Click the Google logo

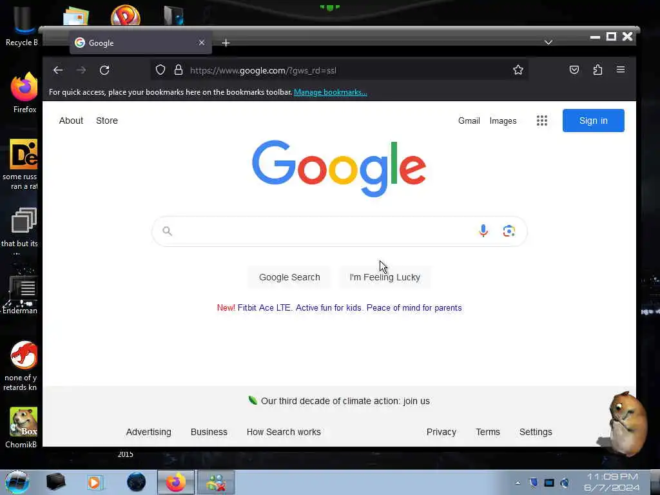point(339,168)
